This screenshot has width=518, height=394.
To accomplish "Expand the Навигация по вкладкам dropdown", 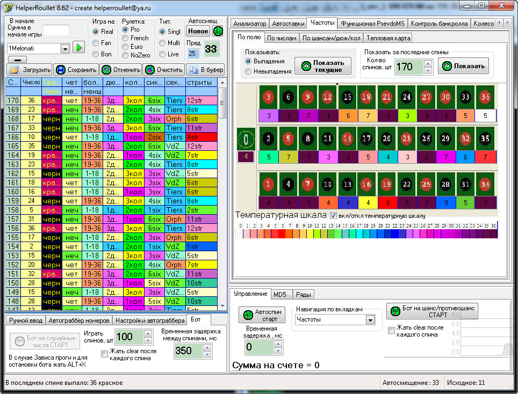I will 370,319.
